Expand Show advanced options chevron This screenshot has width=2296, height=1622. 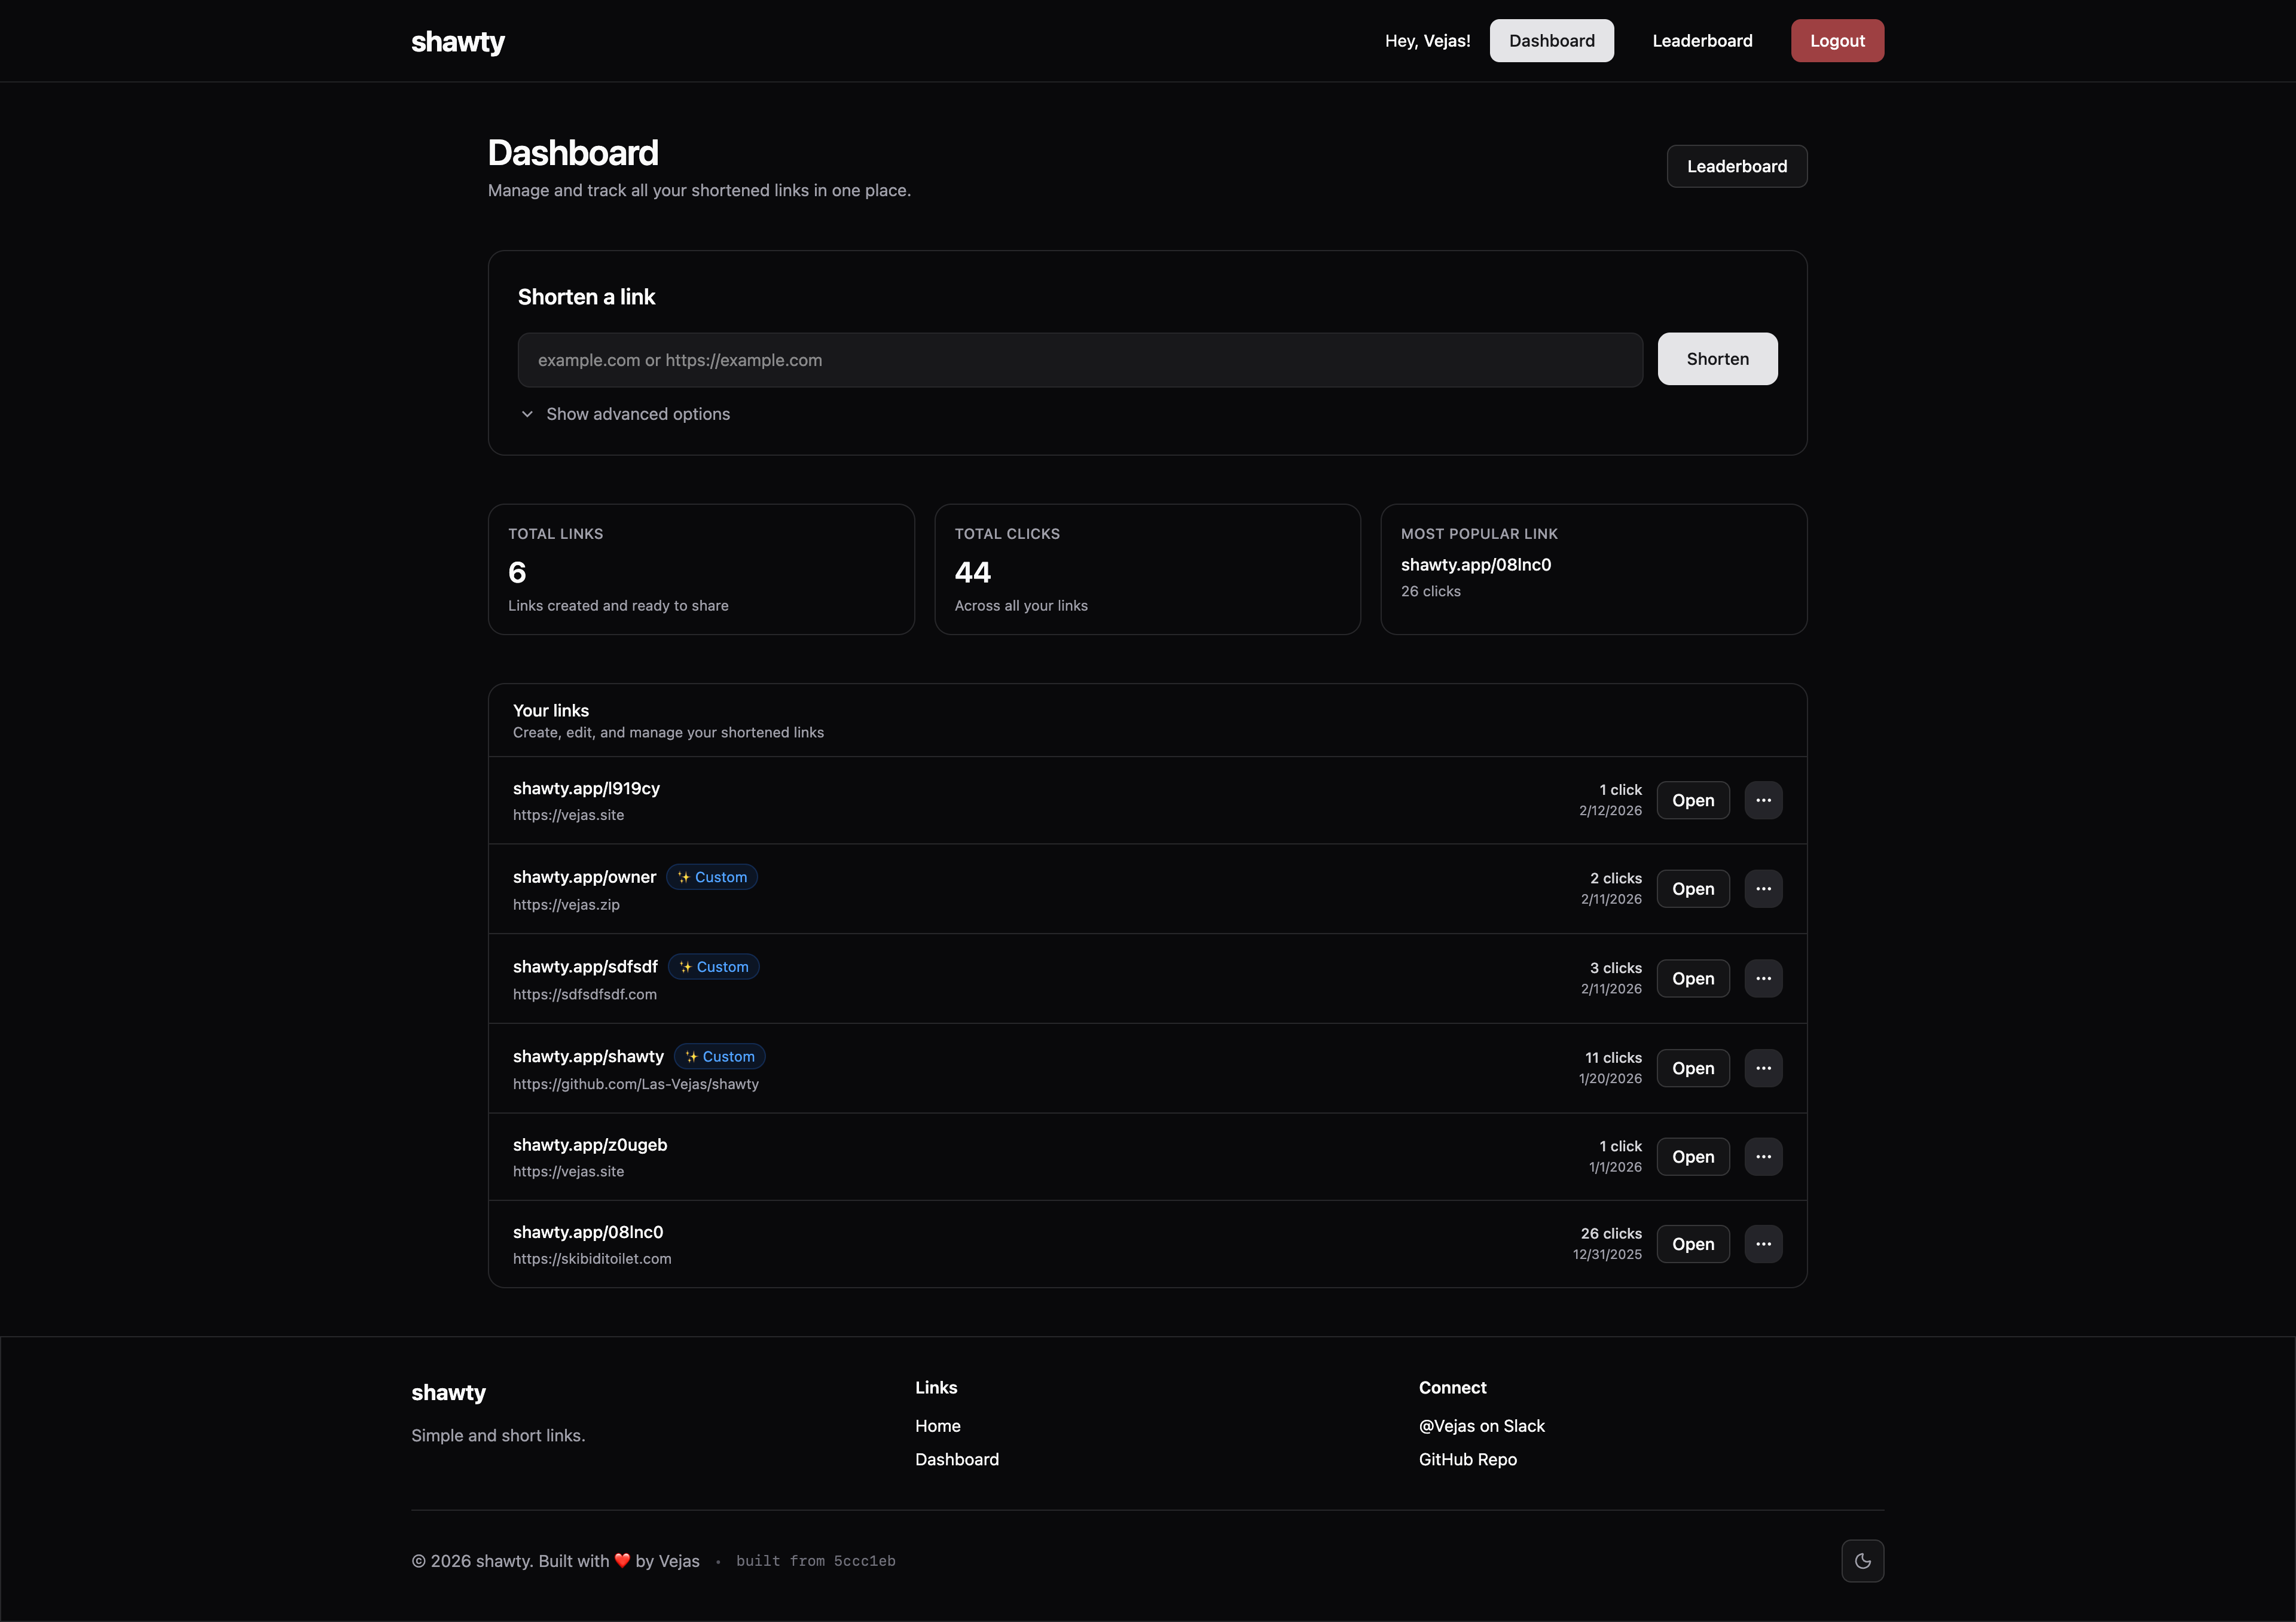click(x=527, y=414)
